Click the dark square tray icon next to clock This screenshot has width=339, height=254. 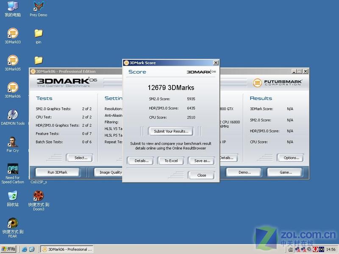coord(322,249)
